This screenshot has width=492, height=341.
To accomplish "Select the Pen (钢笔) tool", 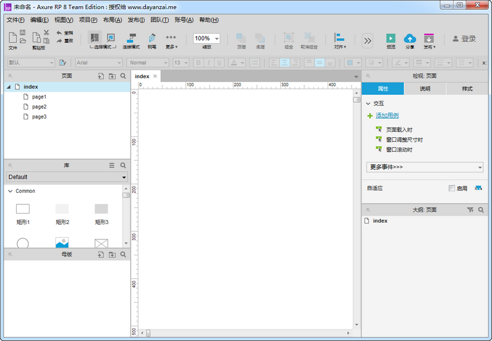I will [x=151, y=38].
